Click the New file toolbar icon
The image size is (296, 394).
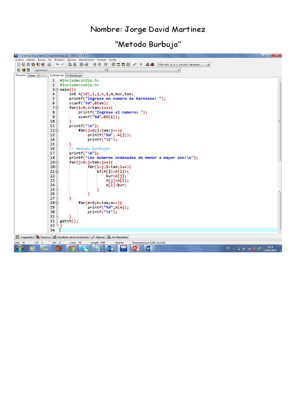coord(18,65)
